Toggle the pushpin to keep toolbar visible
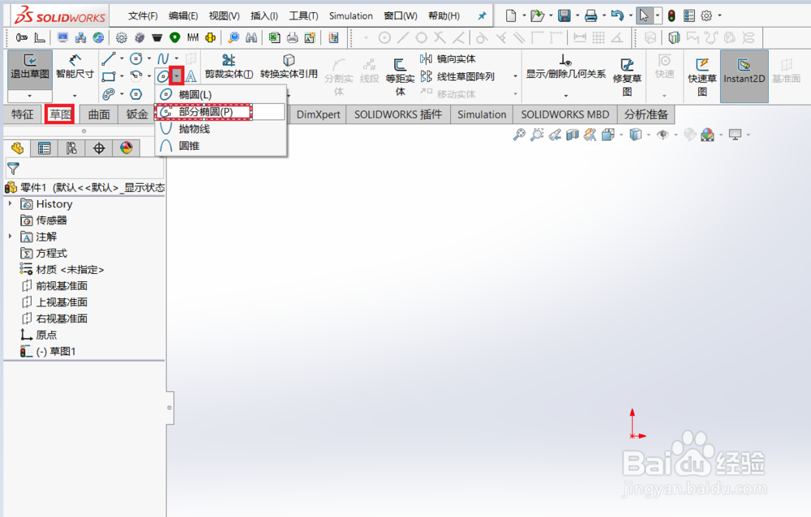The width and height of the screenshot is (811, 517). point(481,15)
